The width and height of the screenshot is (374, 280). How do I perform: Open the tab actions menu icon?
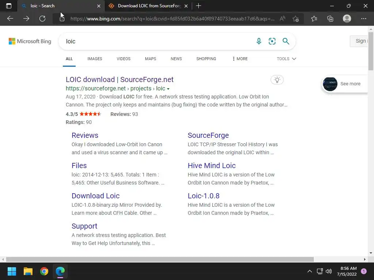[9, 6]
